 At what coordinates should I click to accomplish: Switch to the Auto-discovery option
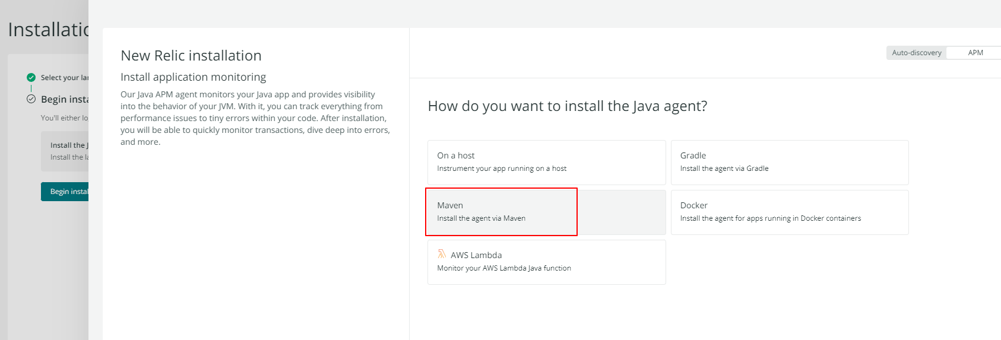[x=916, y=53]
